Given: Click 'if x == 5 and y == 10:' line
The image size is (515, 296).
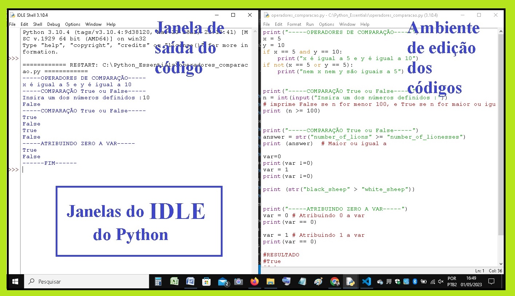Looking at the screenshot, I should (303, 52).
